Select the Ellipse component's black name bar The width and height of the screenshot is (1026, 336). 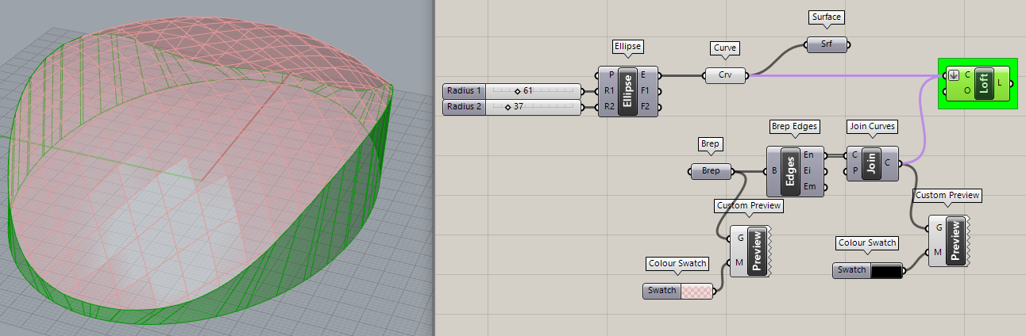(x=627, y=92)
